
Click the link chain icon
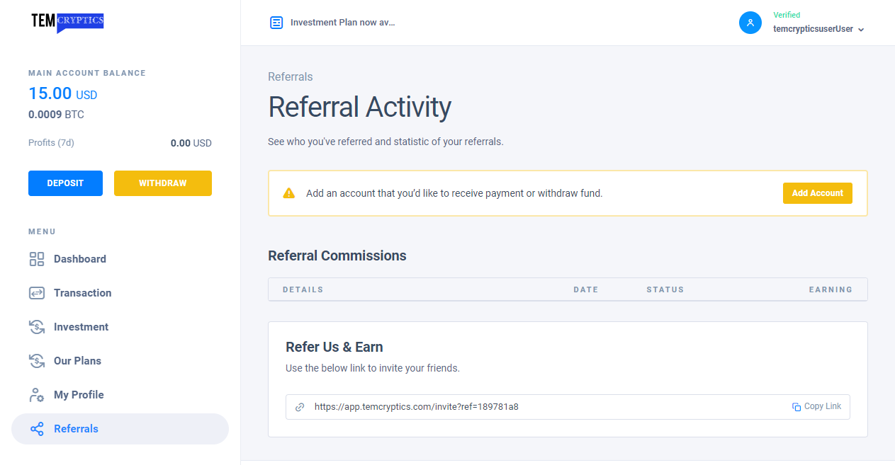pyautogui.click(x=300, y=407)
